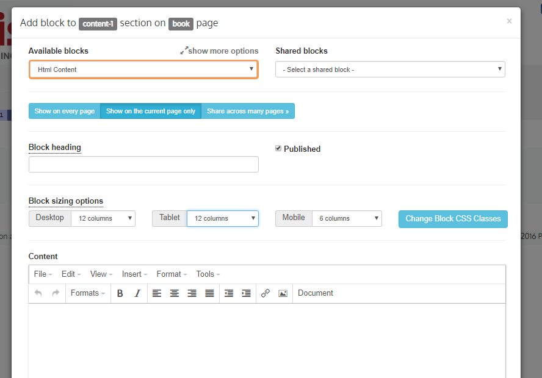Toggle bold formatting in the editor

tap(120, 293)
